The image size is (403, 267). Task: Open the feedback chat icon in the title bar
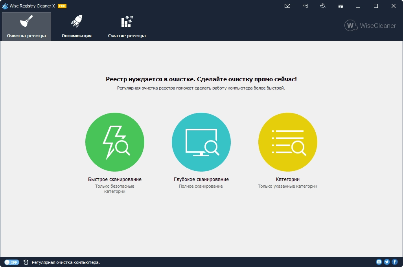[x=305, y=6]
